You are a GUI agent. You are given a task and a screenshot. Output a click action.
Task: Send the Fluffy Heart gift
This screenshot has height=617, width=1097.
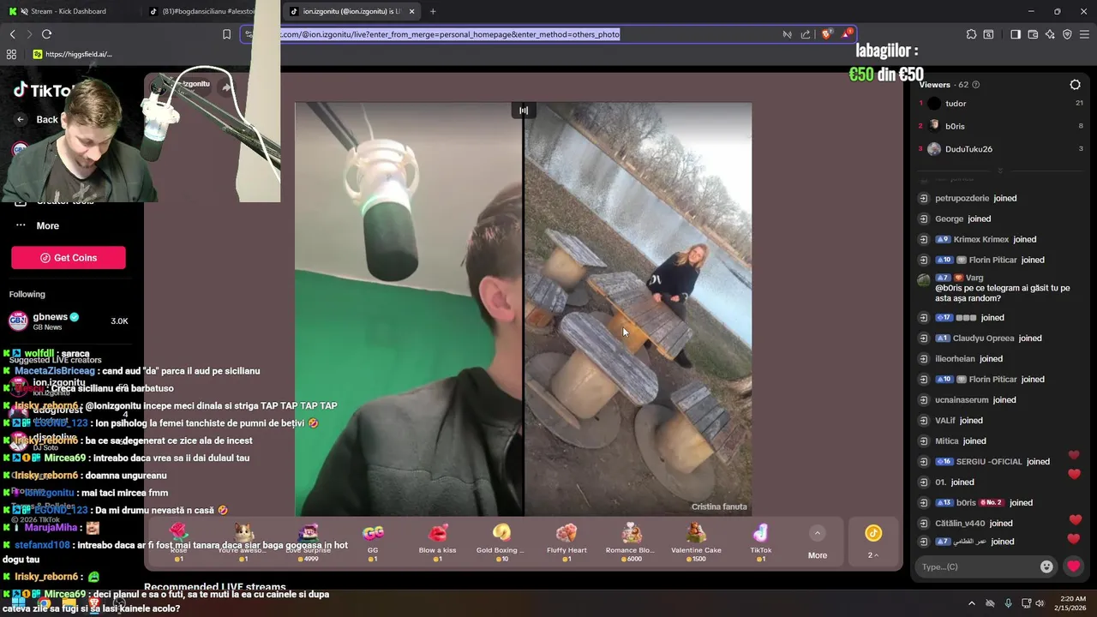[x=566, y=542]
